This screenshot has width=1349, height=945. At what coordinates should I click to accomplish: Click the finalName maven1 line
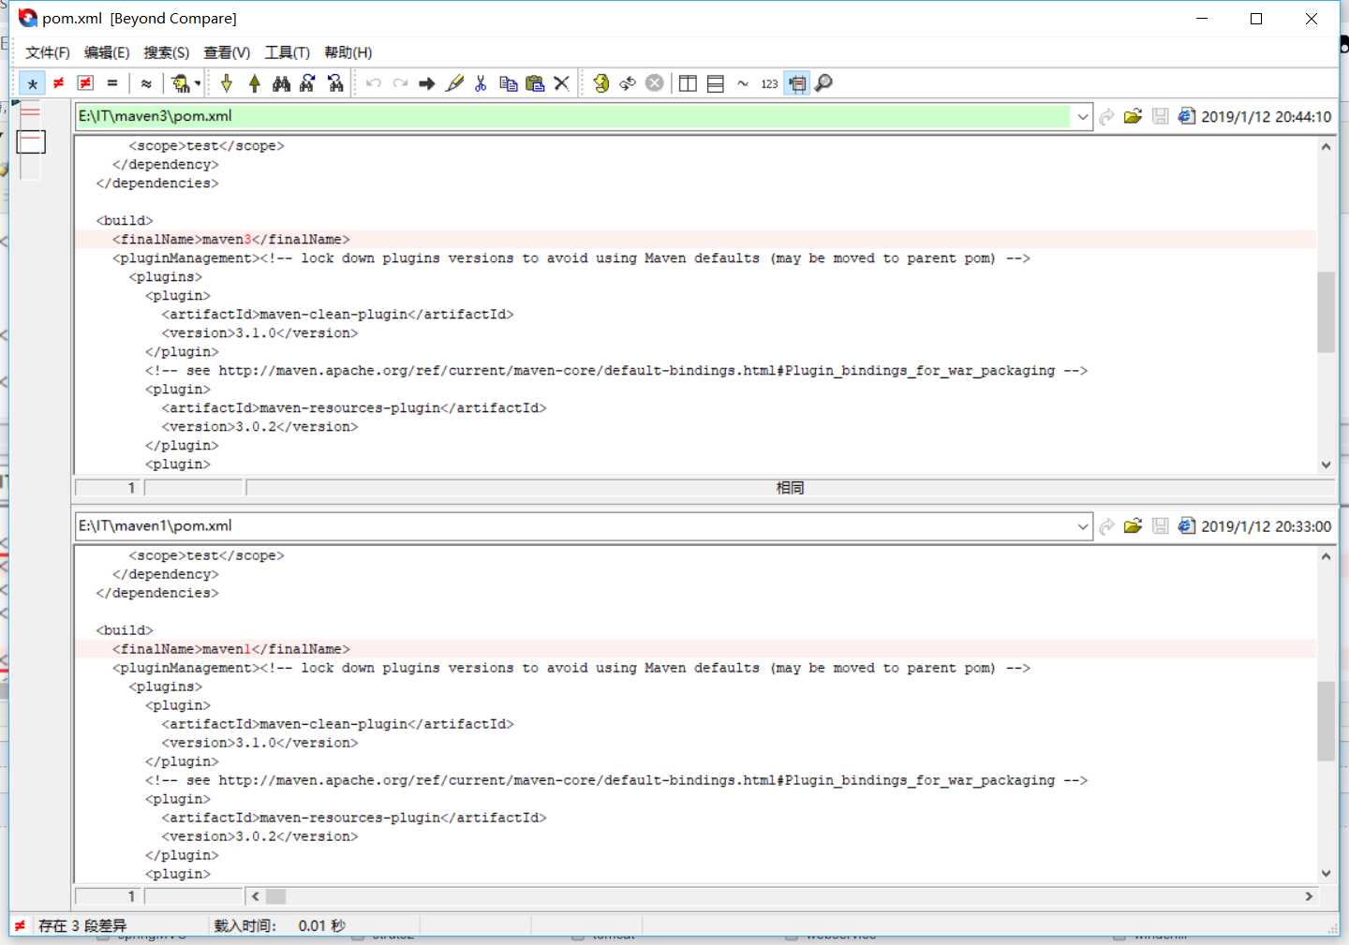(x=695, y=649)
